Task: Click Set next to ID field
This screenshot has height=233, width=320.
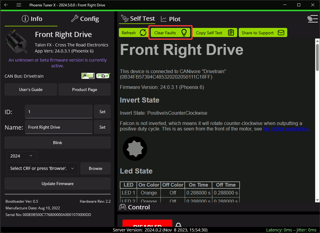Action: click(102, 112)
